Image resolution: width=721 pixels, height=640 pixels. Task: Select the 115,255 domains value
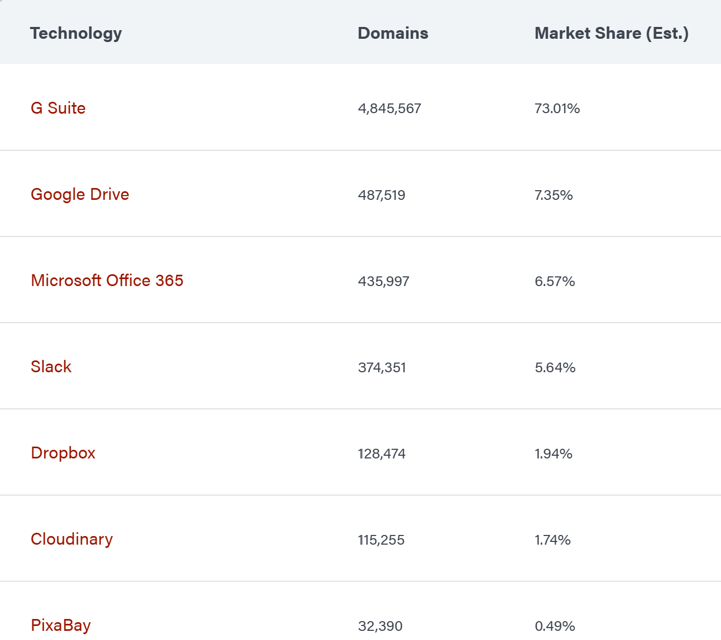coord(381,540)
